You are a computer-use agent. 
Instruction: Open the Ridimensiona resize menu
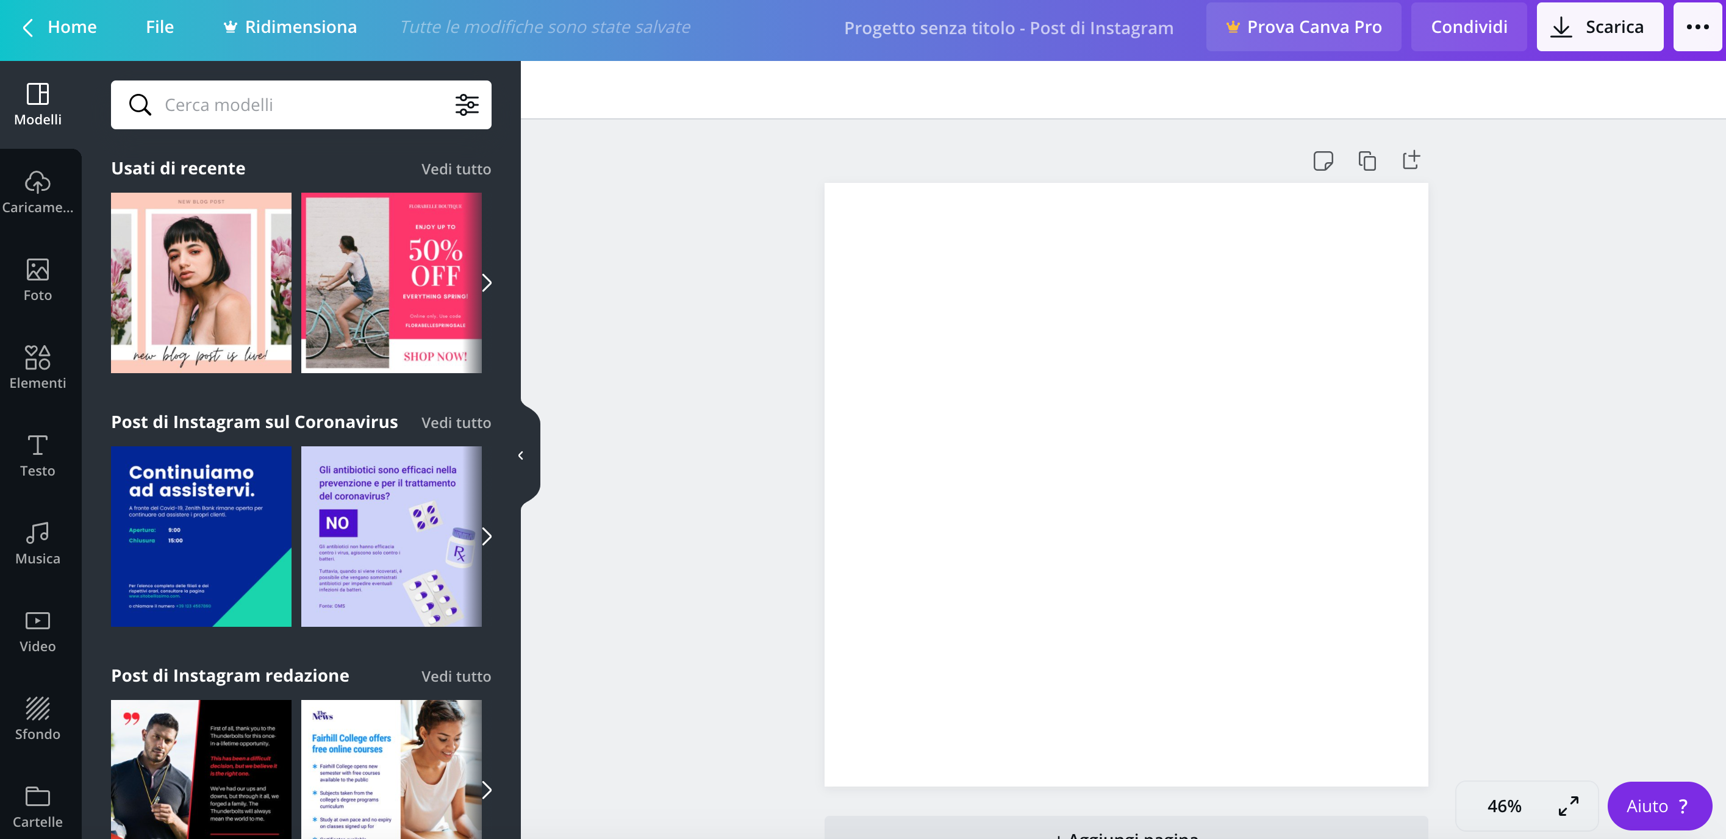tap(290, 27)
